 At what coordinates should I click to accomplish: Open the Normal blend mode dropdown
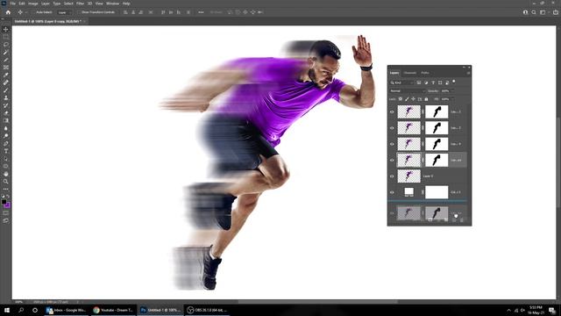click(x=407, y=91)
